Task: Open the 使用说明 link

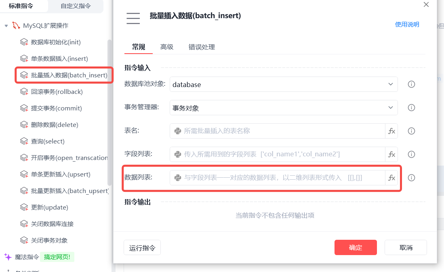Action: 407,25
